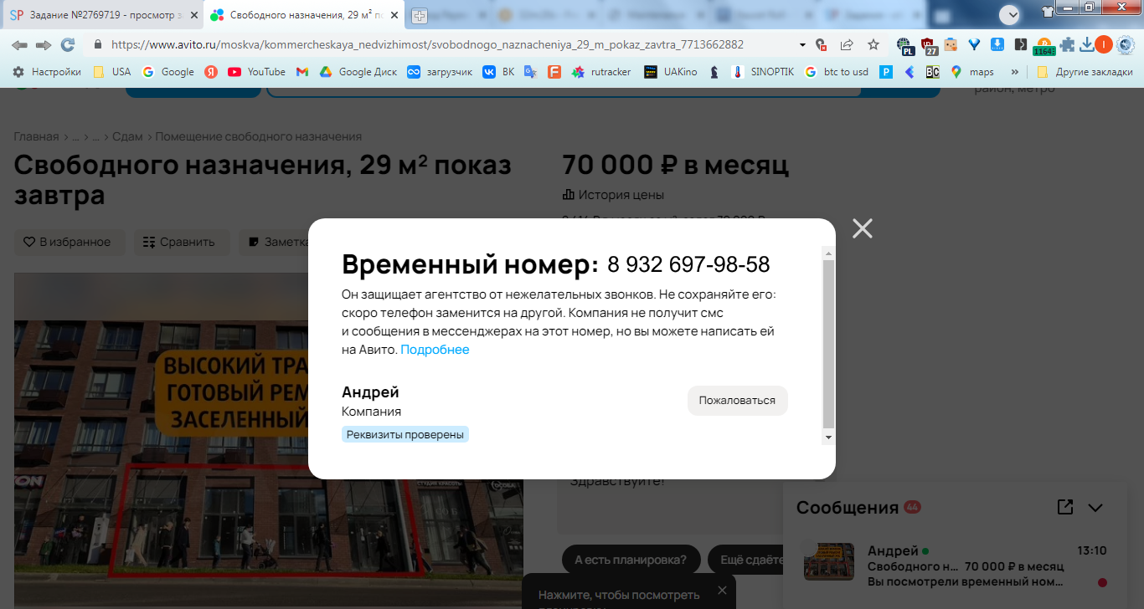Viewport: 1144px width, 609px height.
Task: Expand the address bar dropdown arrow
Action: (802, 45)
